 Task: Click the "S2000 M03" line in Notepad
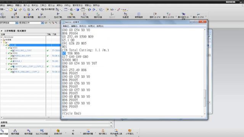70,60
